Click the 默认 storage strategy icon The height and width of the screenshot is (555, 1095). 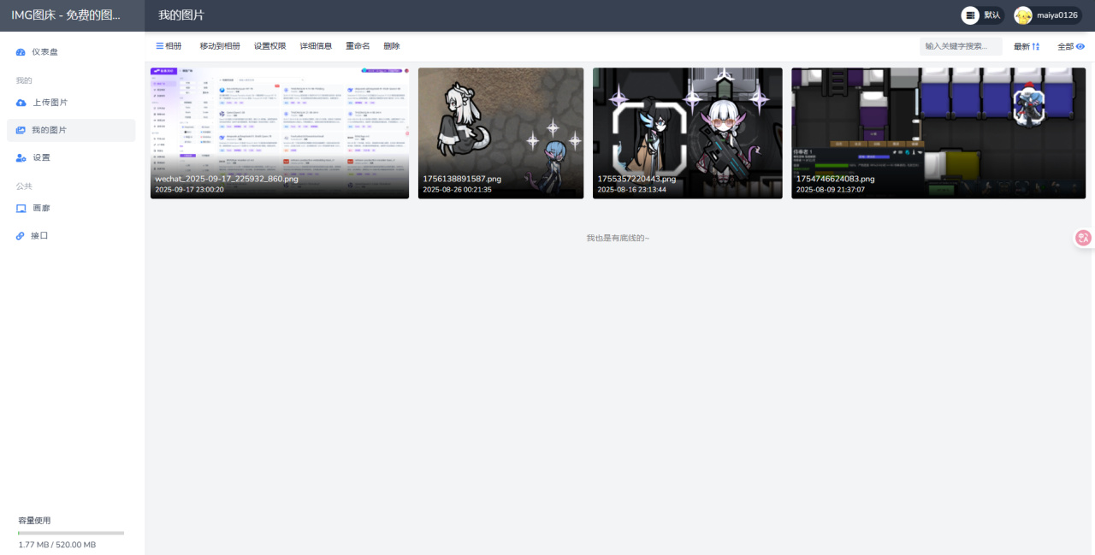[970, 15]
